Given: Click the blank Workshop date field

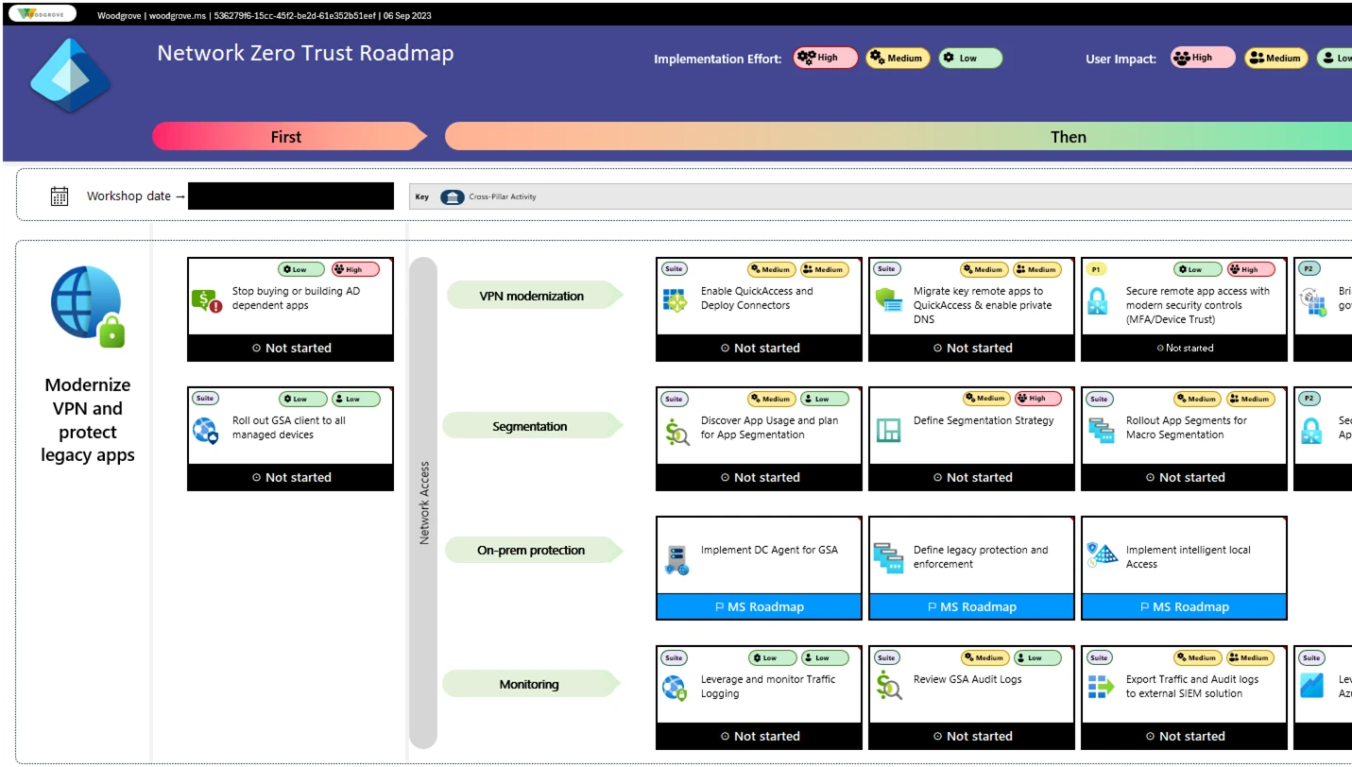Looking at the screenshot, I should (290, 196).
